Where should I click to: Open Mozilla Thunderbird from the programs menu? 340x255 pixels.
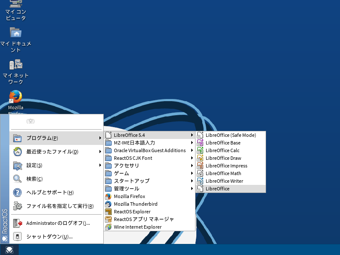coord(136,204)
